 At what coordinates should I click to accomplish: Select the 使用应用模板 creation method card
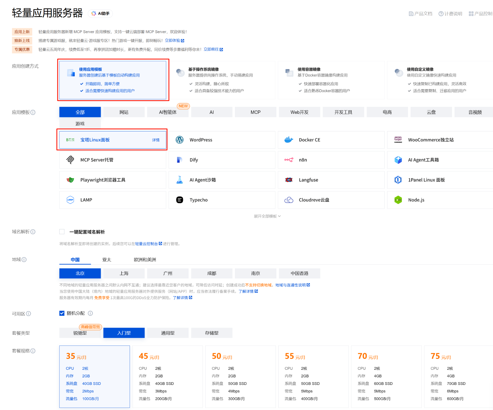point(113,80)
